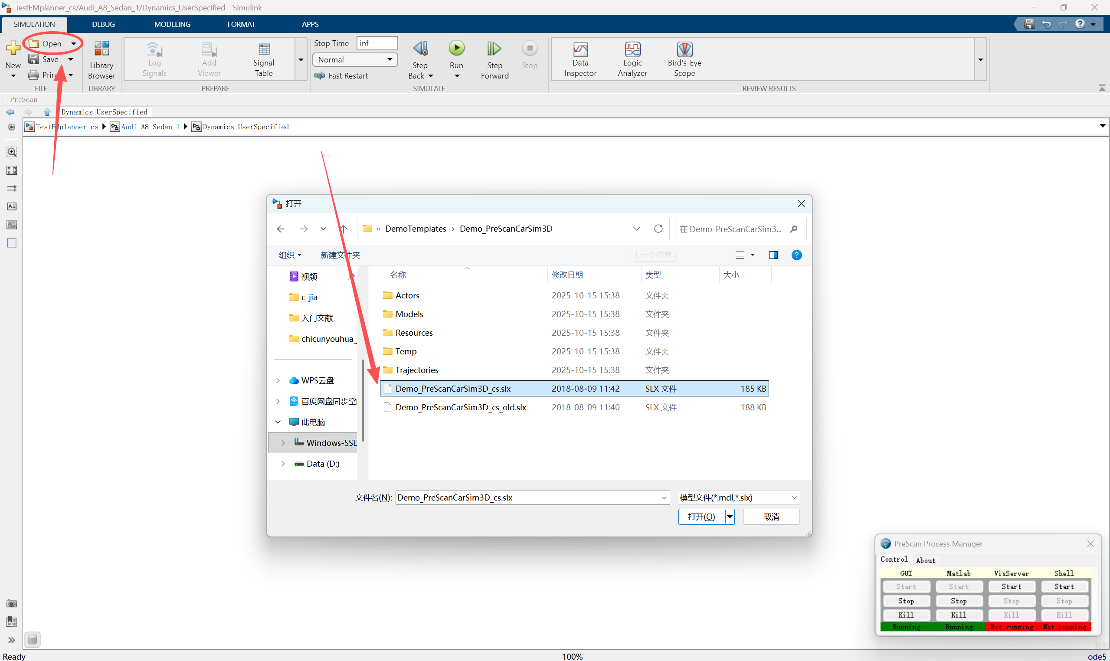The image size is (1110, 661).
Task: Toggle Fast Restart mode
Action: (x=342, y=76)
